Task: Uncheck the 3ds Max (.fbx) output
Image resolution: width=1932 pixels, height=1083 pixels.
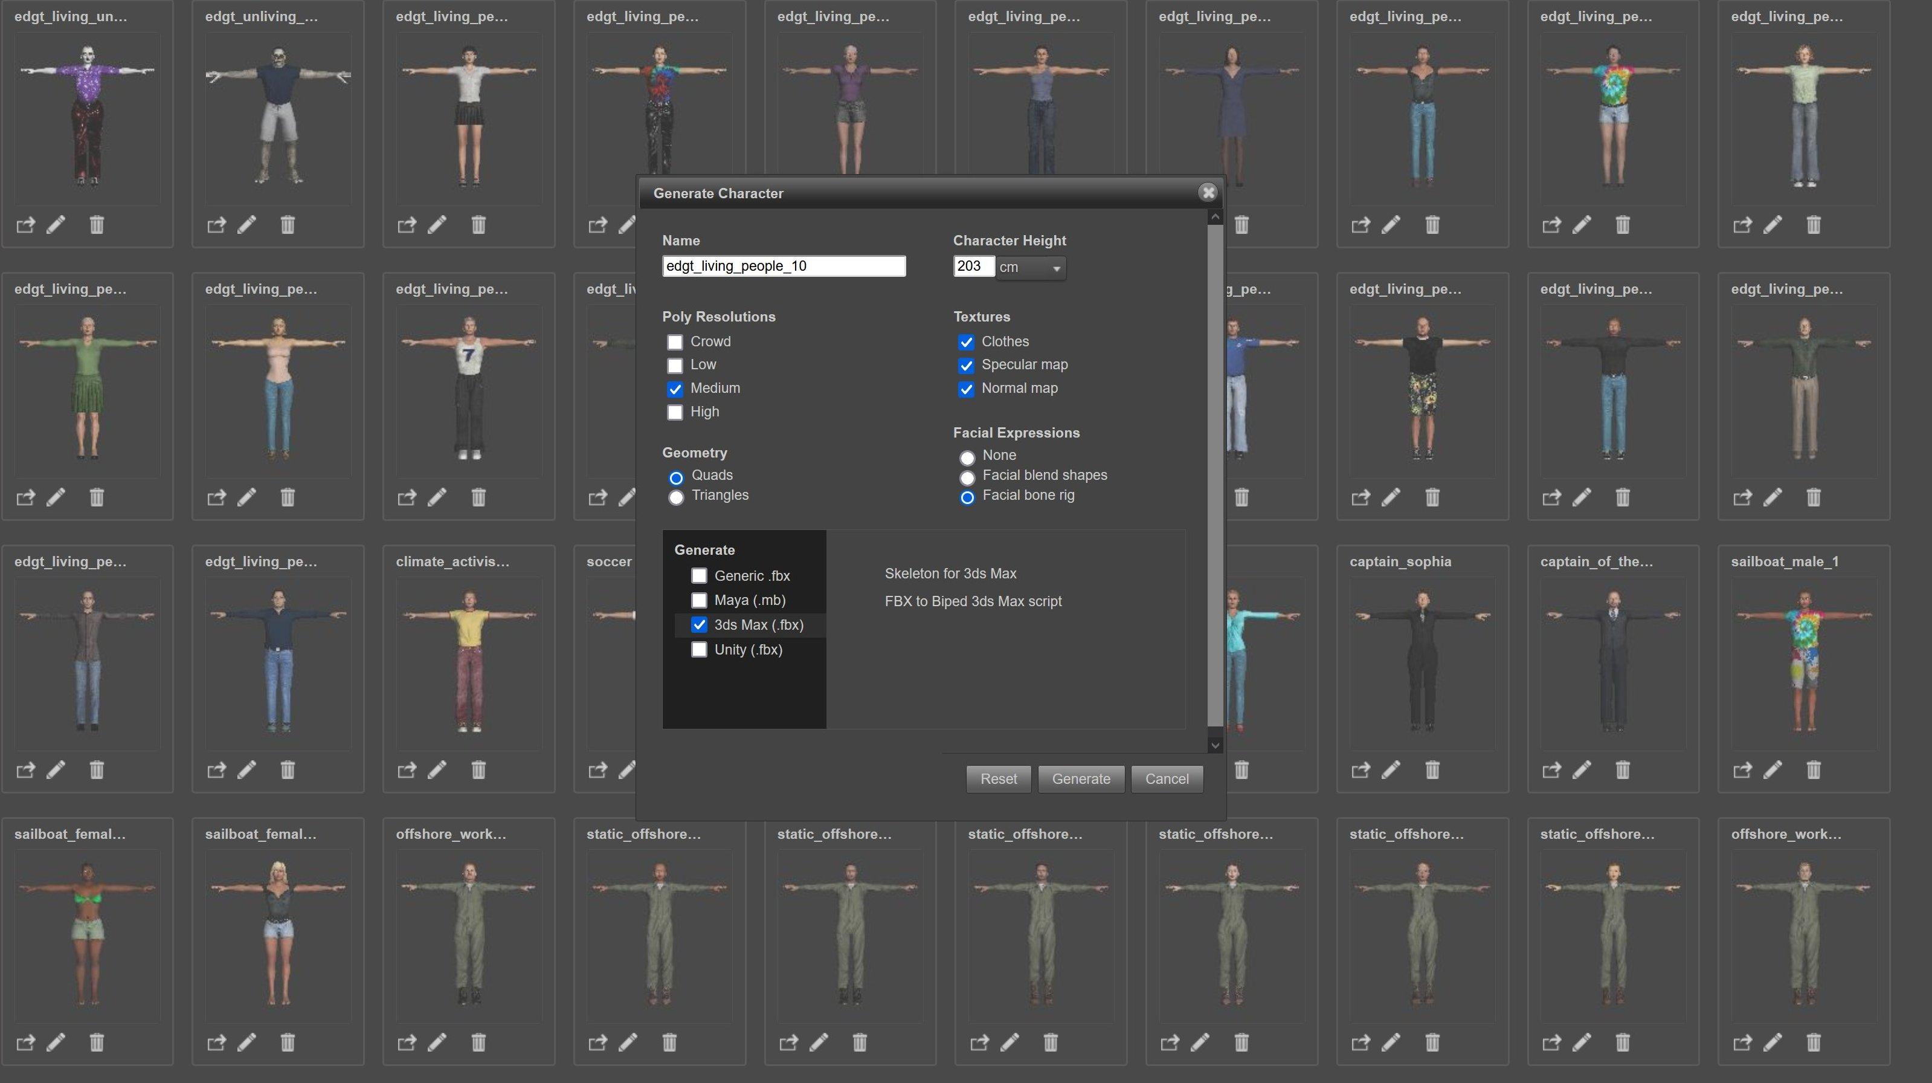Action: pos(699,624)
